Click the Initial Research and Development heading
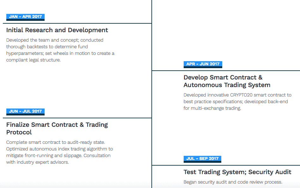This screenshot has height=188, width=300. [57, 30]
